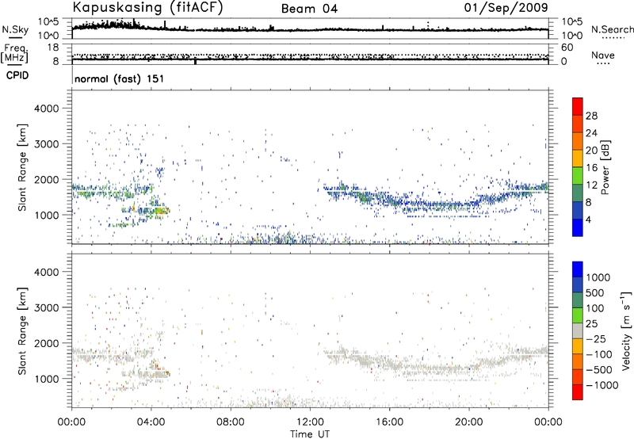
Task: Click the date "01/Sep/2009"
Action: pos(506,8)
